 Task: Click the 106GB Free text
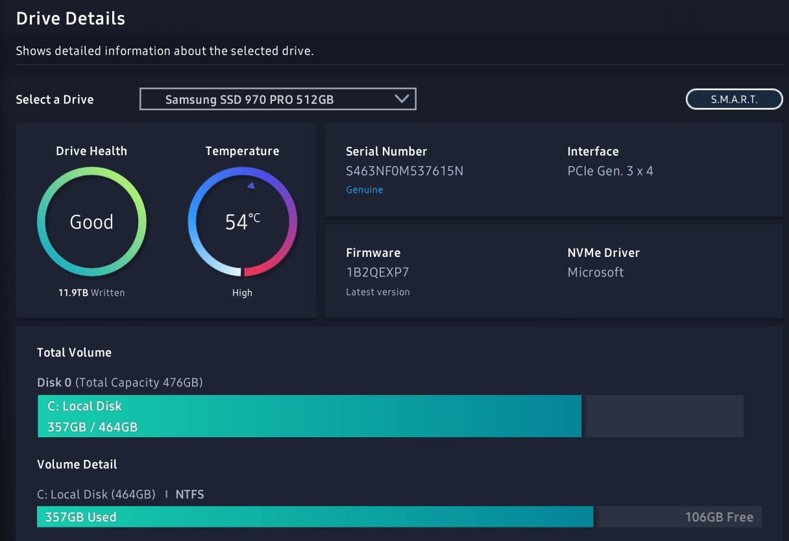point(719,517)
